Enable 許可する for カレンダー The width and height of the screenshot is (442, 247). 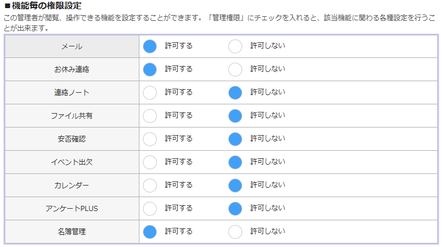point(150,186)
